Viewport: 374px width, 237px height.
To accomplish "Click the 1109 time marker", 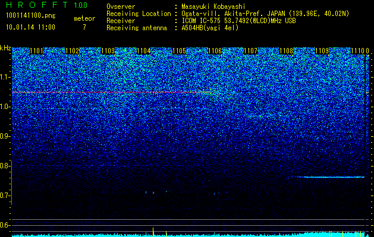I will [x=322, y=51].
